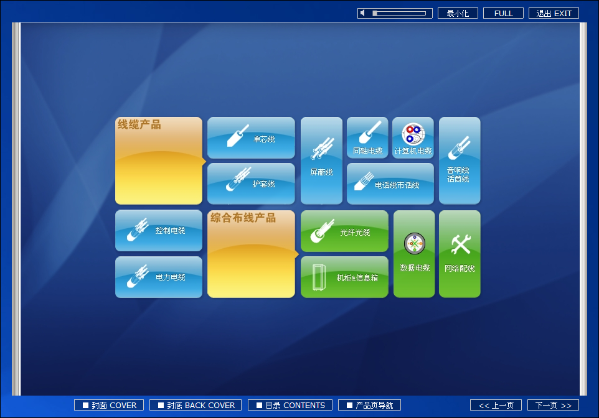Click the 屏蔽线 shielded wire icon
Viewport: 599px width, 418px height.
pos(321,160)
